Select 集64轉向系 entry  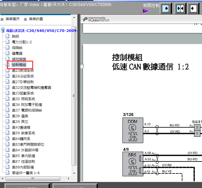21,139
